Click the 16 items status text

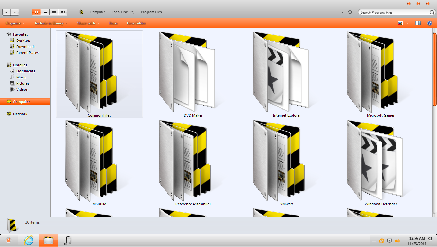pyautogui.click(x=32, y=222)
